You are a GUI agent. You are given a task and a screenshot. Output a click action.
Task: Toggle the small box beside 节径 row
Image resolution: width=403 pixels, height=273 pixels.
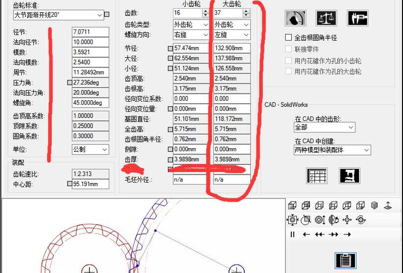coord(170,48)
